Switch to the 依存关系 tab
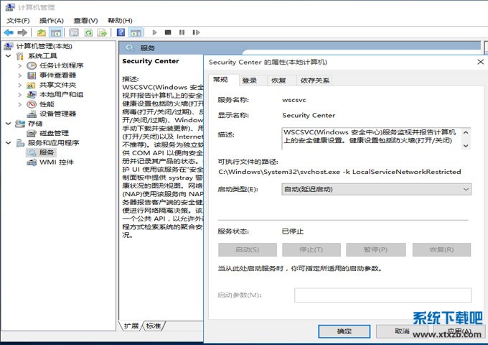This screenshot has width=488, height=345. (315, 80)
